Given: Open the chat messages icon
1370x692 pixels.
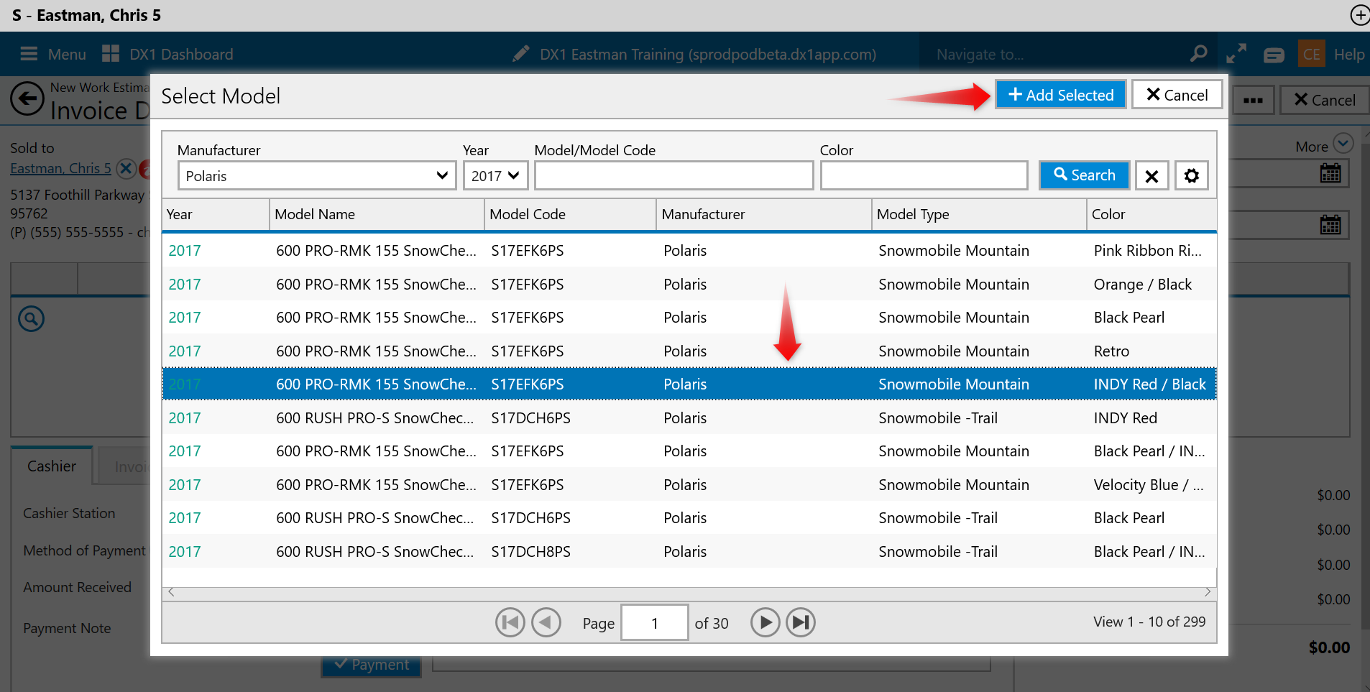Looking at the screenshot, I should [x=1274, y=55].
